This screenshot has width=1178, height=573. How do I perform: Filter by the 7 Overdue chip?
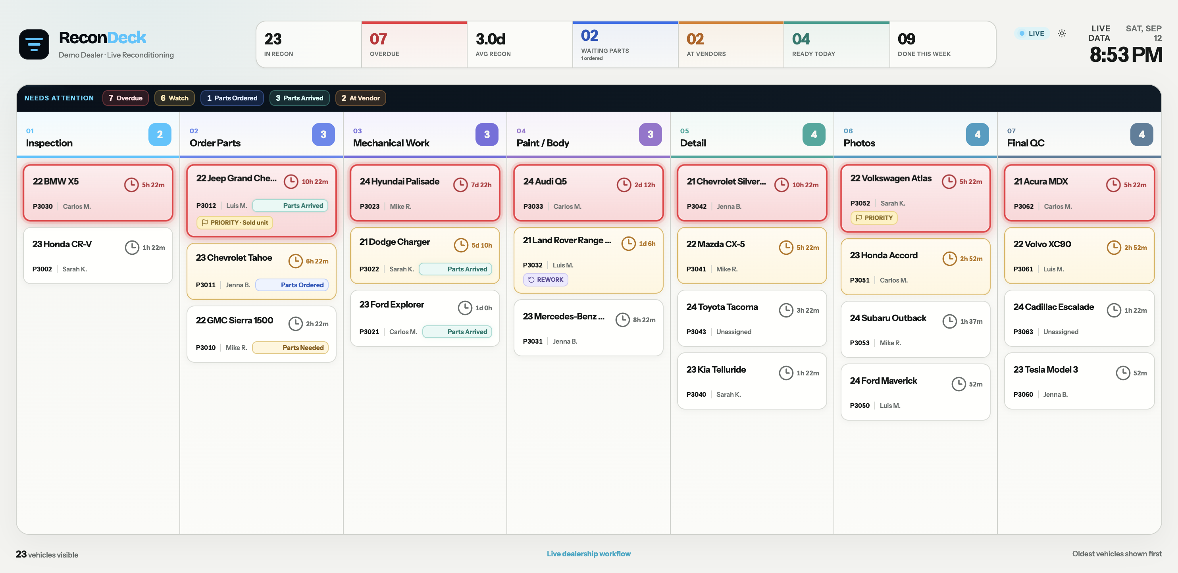click(125, 98)
